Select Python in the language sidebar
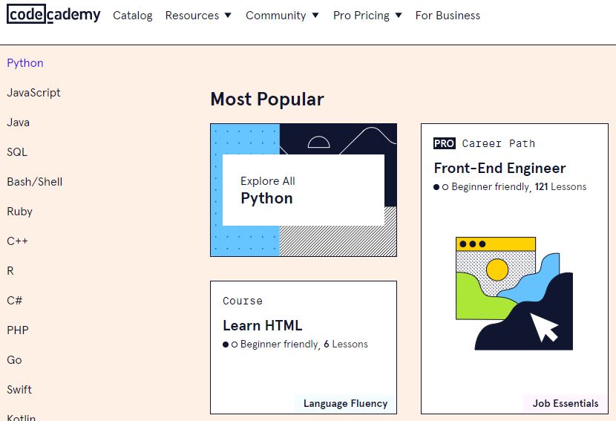Viewport: 616px width, 421px height. coord(25,63)
